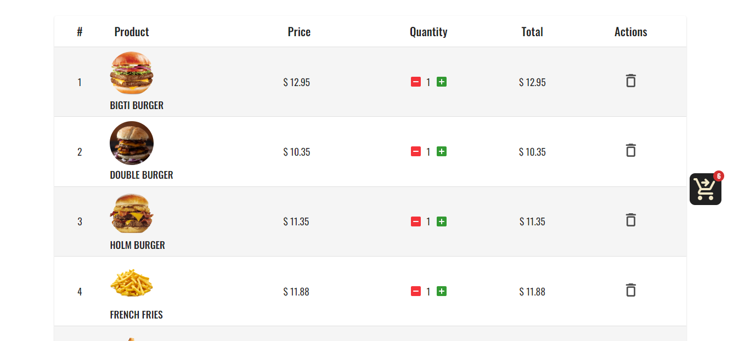The width and height of the screenshot is (739, 341).
Task: Click the Total column header
Action: coord(532,31)
